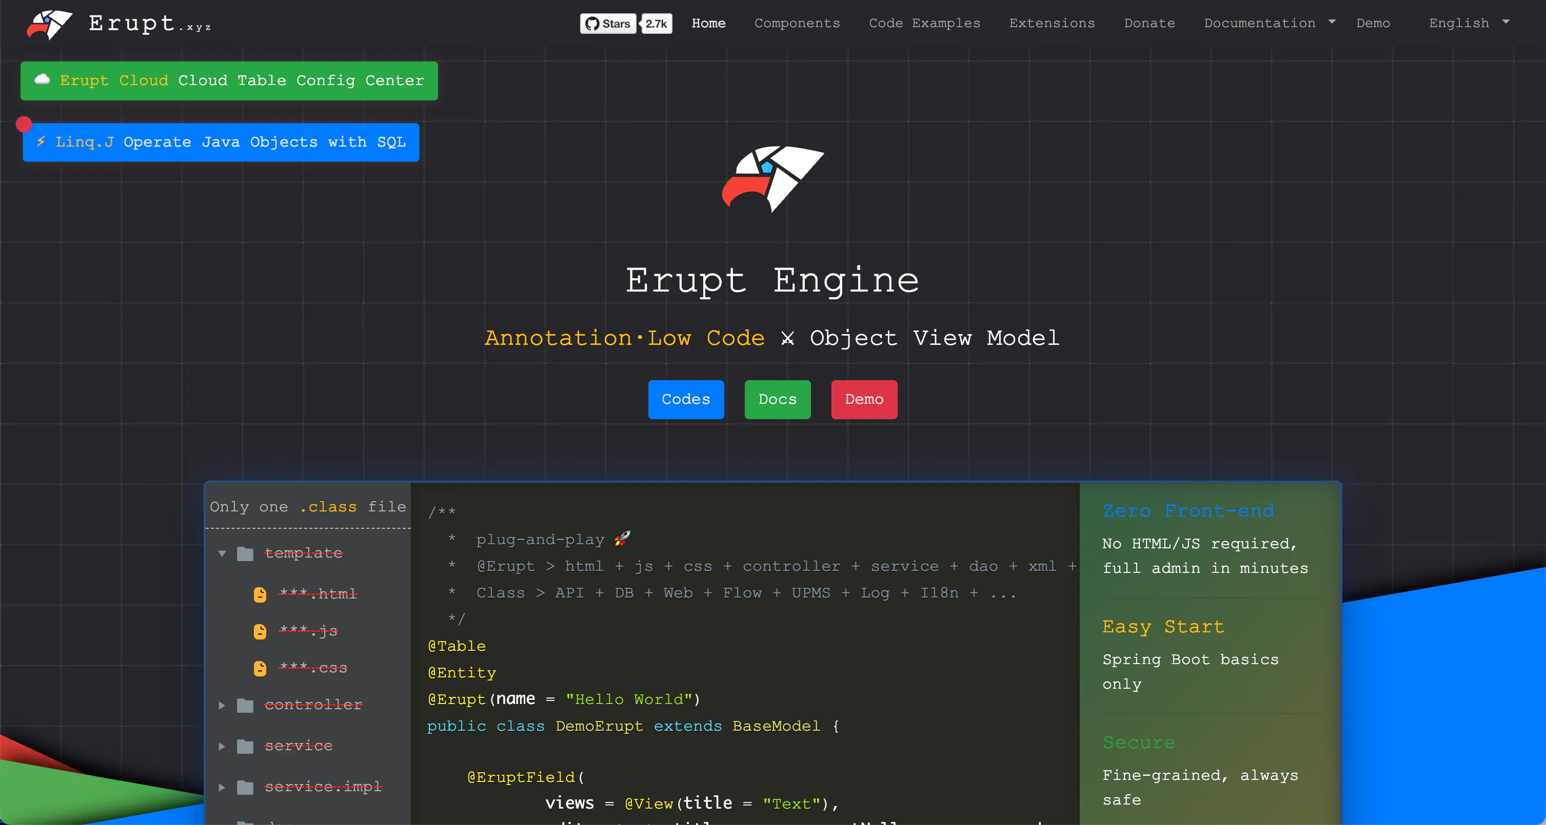Click the @Table annotation line
This screenshot has height=825, width=1546.
(457, 646)
